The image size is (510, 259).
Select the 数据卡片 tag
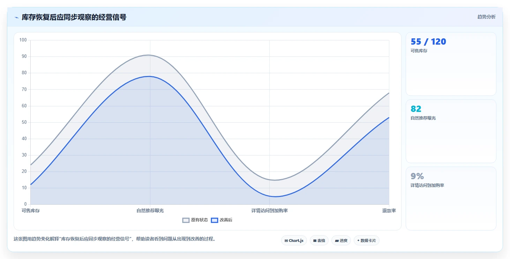pos(367,241)
